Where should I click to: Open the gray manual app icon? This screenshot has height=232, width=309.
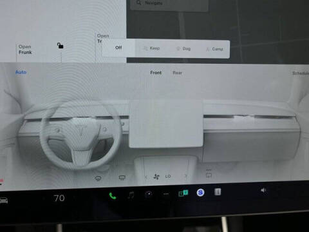tap(218, 192)
